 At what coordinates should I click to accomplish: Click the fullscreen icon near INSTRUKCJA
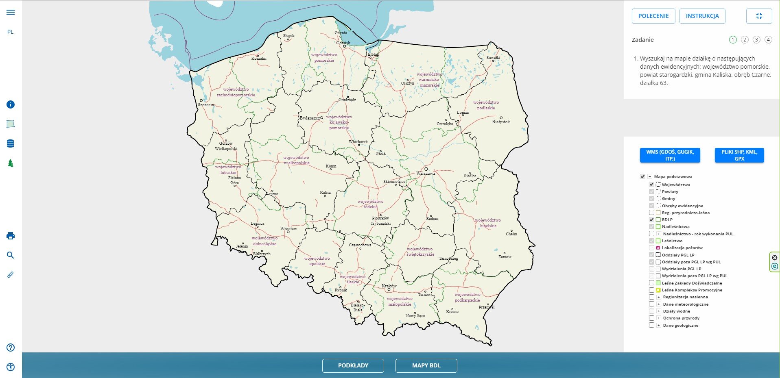pyautogui.click(x=759, y=16)
